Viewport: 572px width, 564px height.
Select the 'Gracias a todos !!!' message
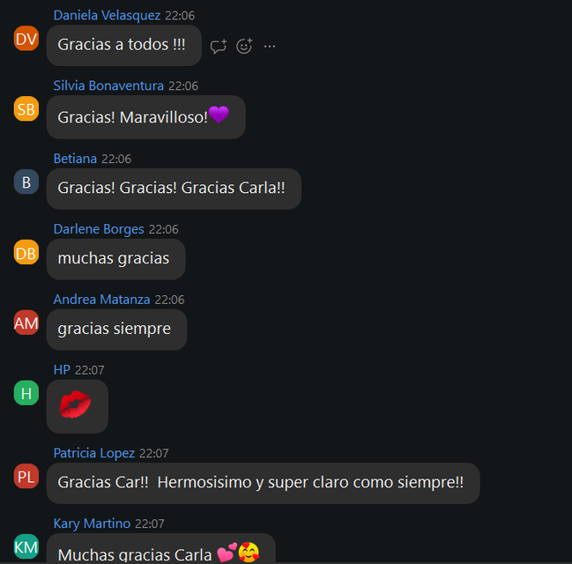pyautogui.click(x=124, y=45)
